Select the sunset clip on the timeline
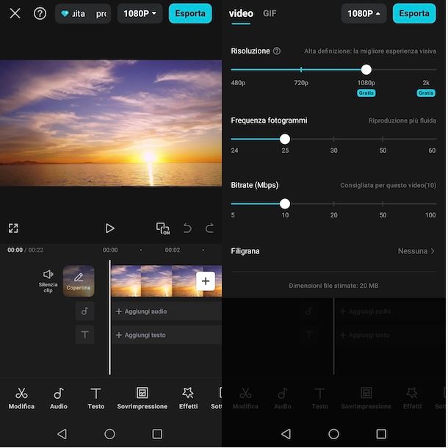 pos(166,281)
